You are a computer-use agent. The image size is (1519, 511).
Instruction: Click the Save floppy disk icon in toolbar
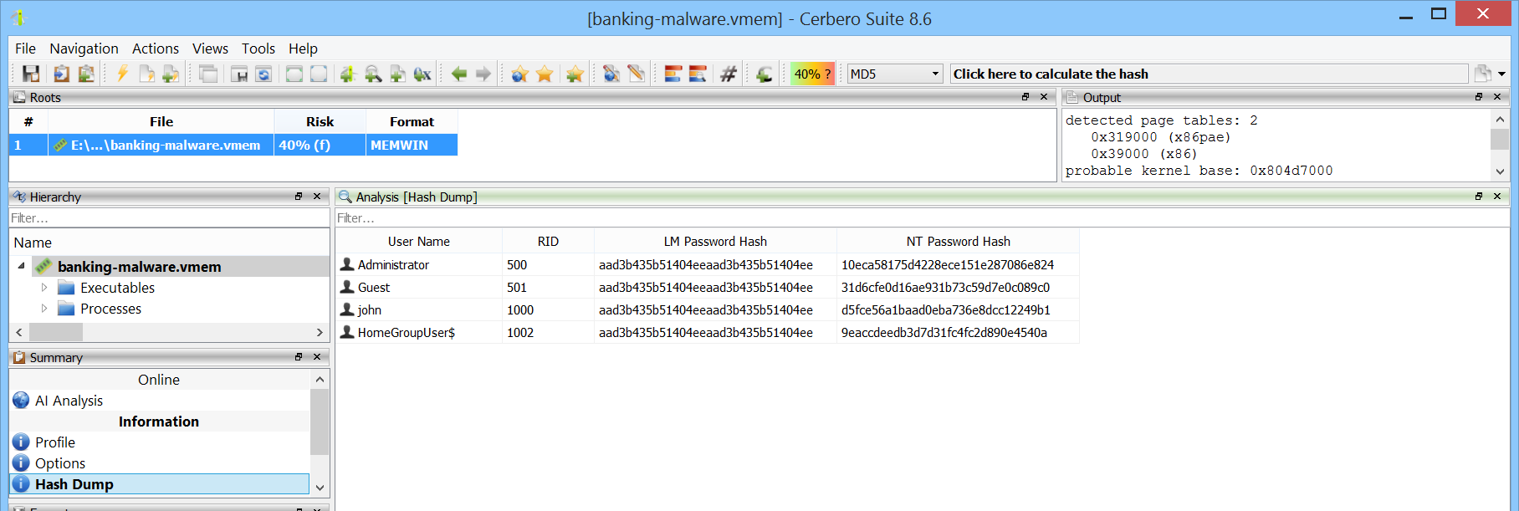[x=31, y=74]
